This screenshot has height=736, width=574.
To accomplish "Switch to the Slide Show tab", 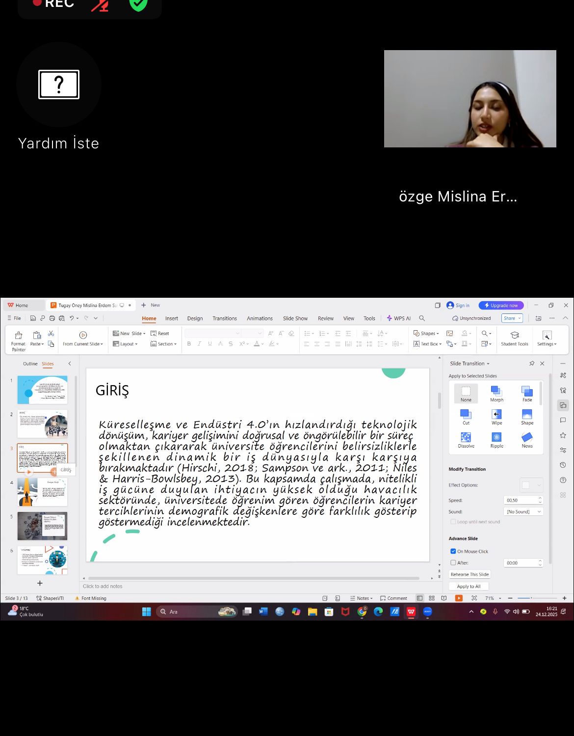I will (295, 318).
